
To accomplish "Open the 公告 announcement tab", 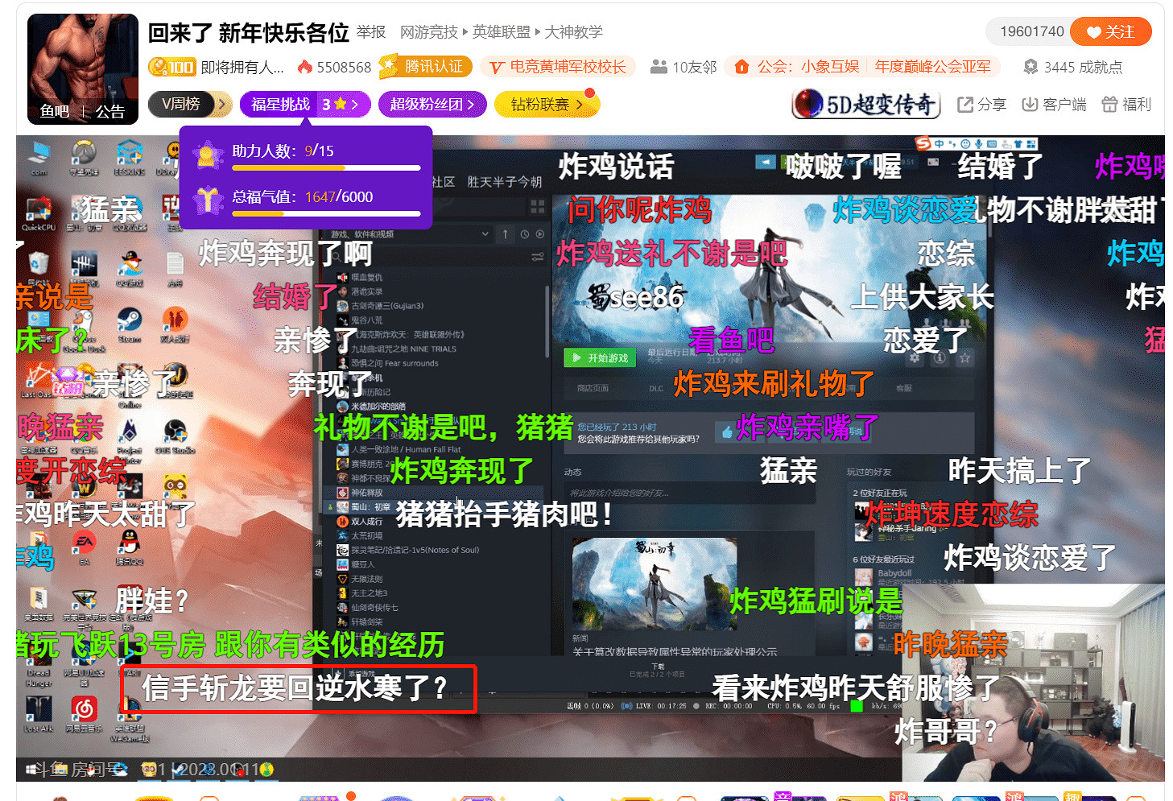I will (x=110, y=112).
